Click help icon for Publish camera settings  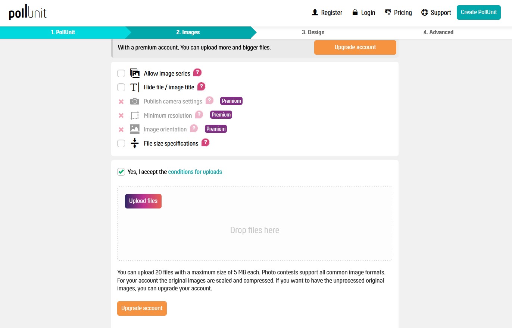click(x=210, y=101)
